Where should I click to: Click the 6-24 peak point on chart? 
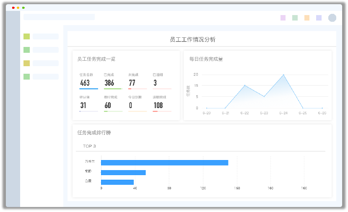click(283, 75)
